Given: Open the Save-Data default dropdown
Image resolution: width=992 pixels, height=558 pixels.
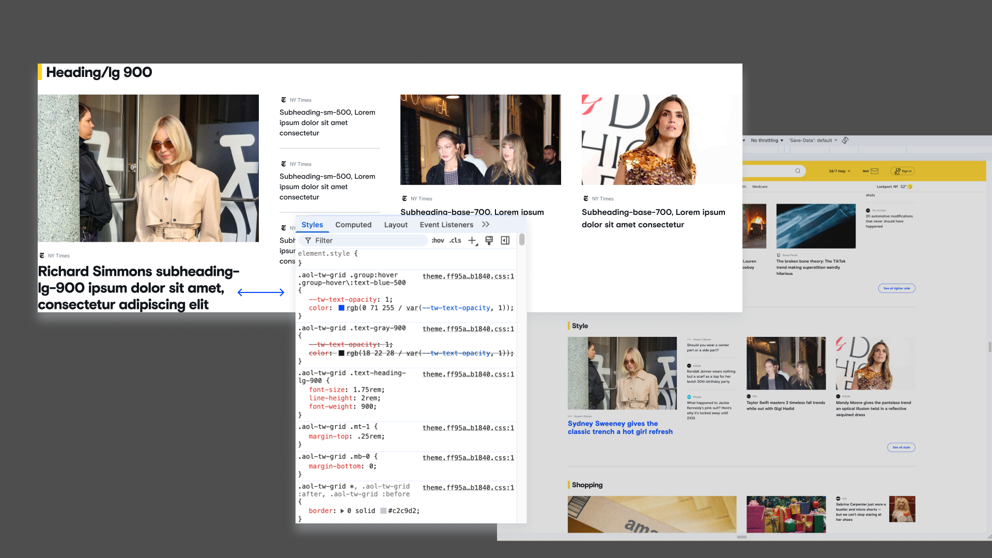Looking at the screenshot, I should coord(813,141).
